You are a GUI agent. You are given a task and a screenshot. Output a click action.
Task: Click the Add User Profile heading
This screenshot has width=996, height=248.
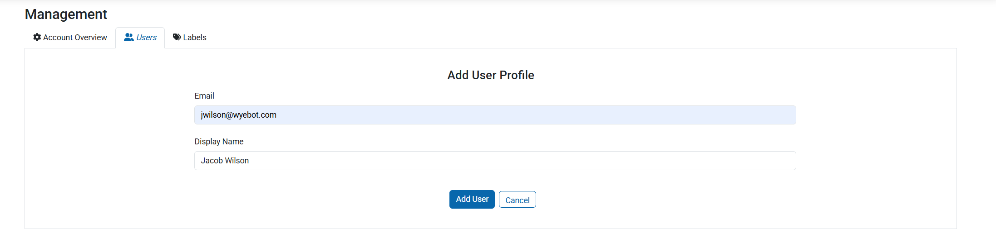coord(491,75)
